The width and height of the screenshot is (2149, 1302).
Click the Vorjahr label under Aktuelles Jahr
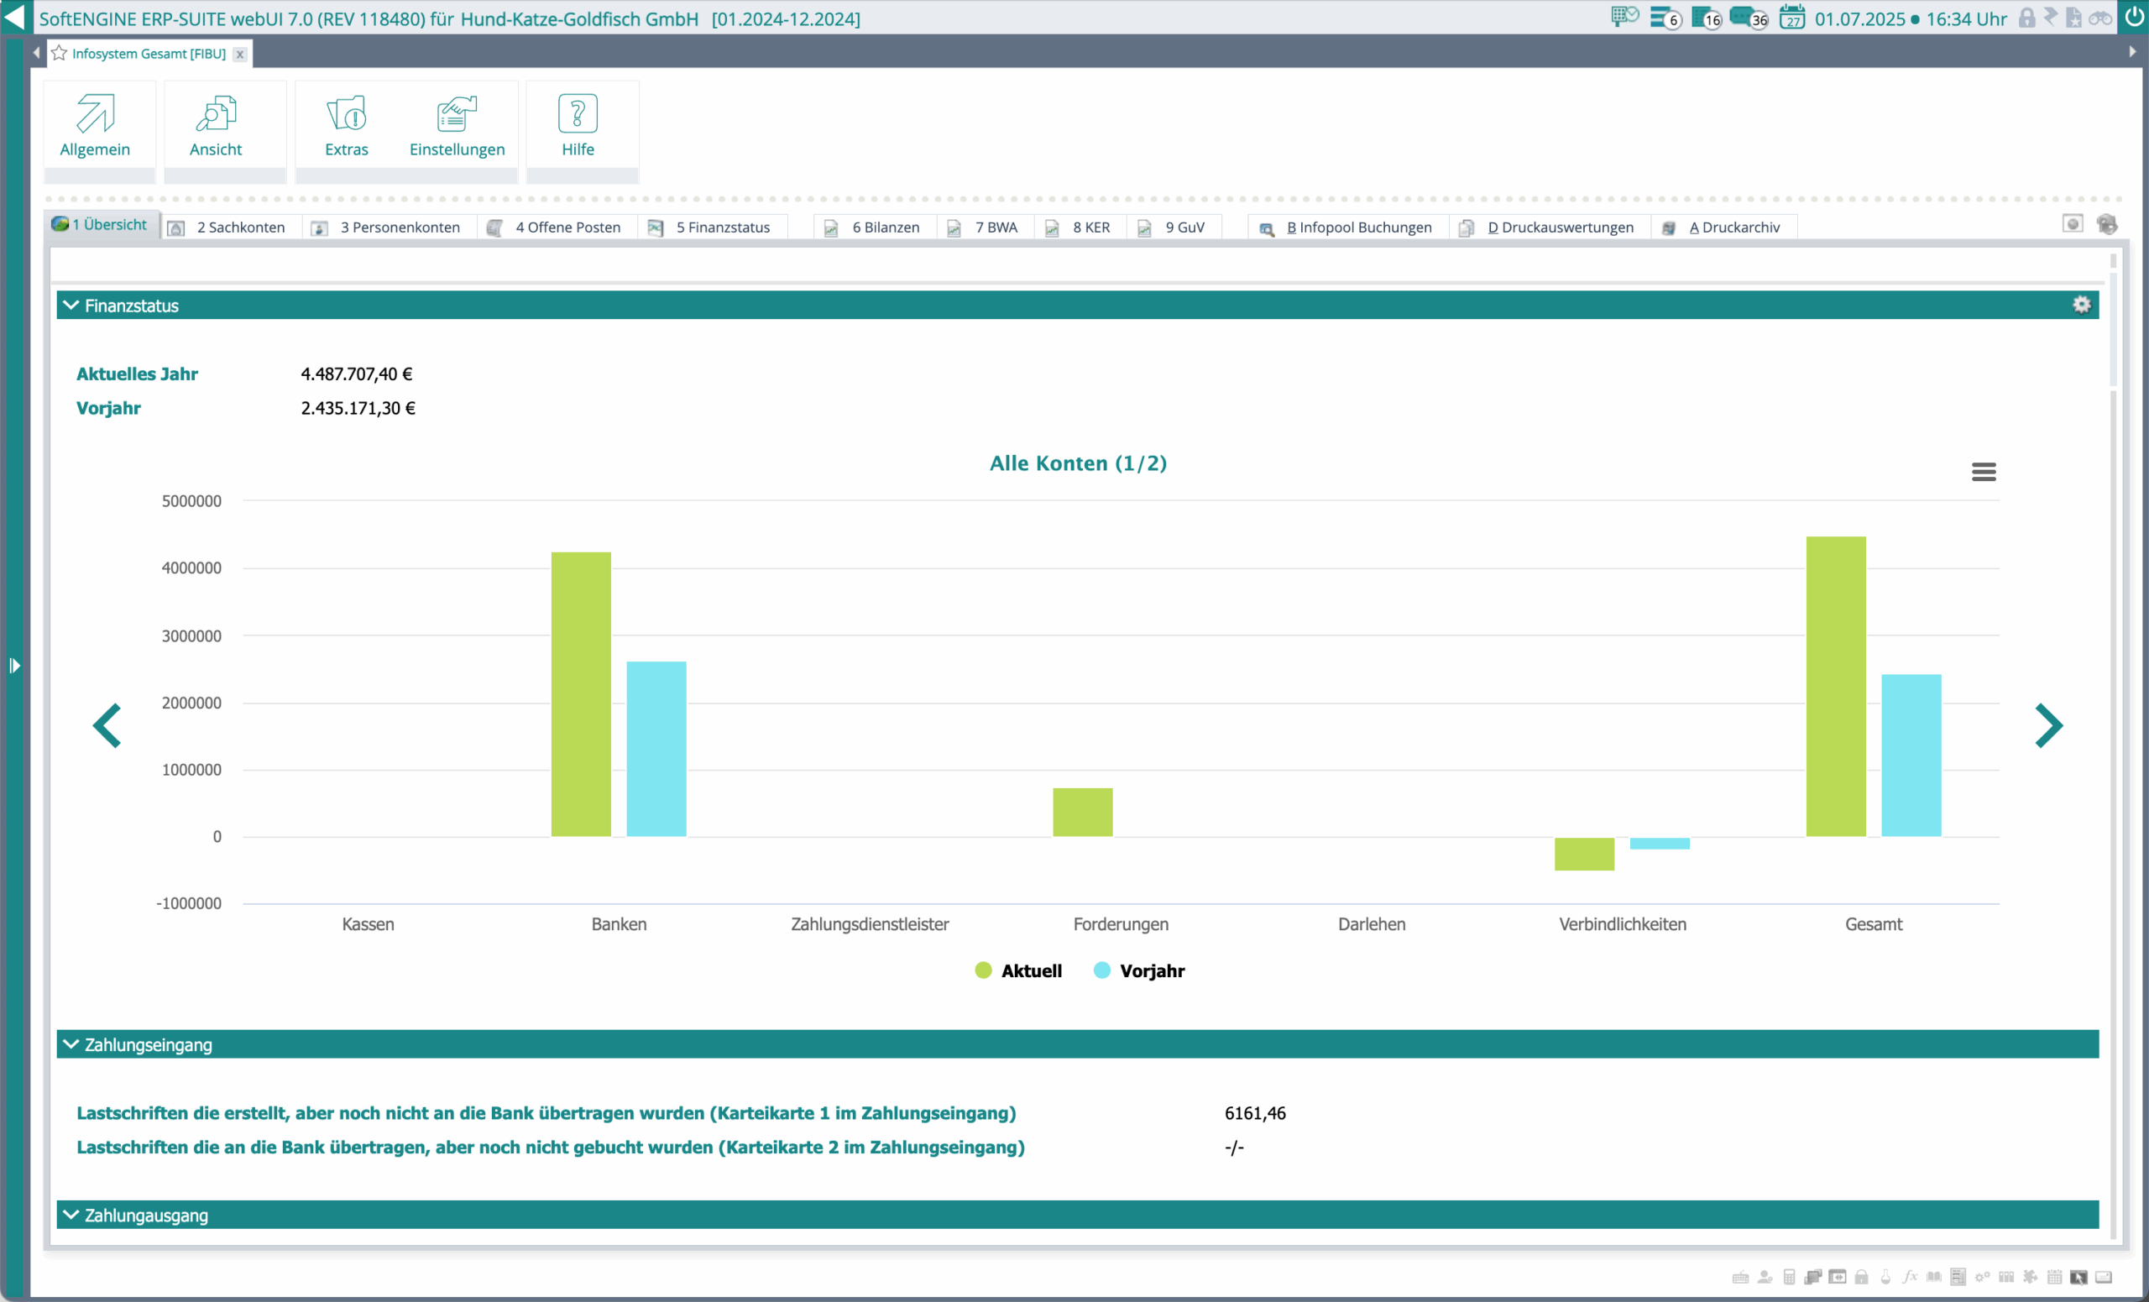(x=108, y=408)
